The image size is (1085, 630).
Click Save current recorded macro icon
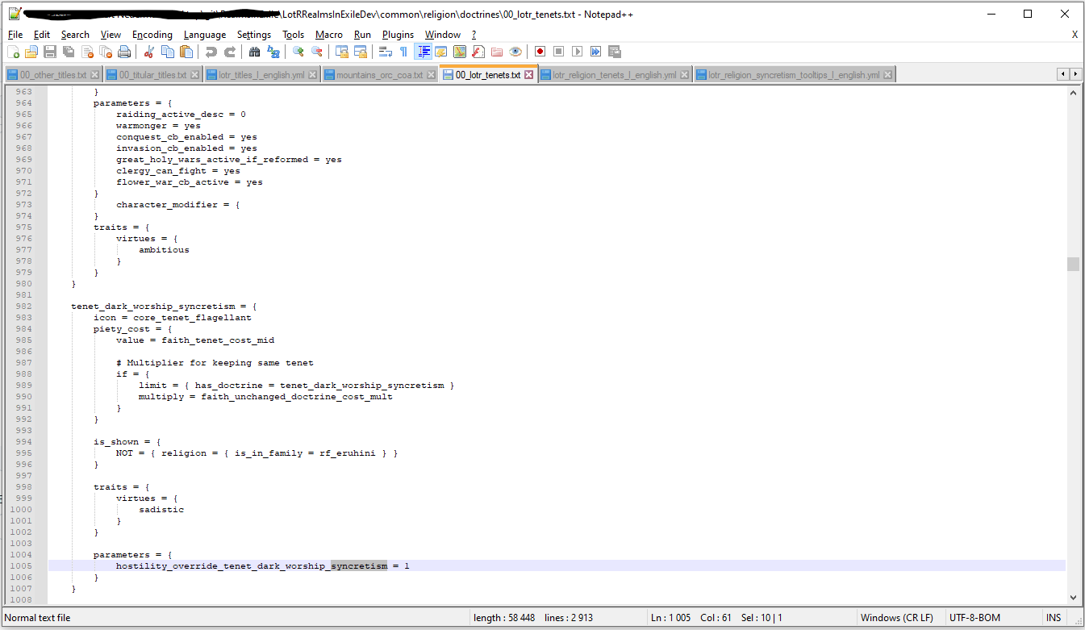(615, 52)
